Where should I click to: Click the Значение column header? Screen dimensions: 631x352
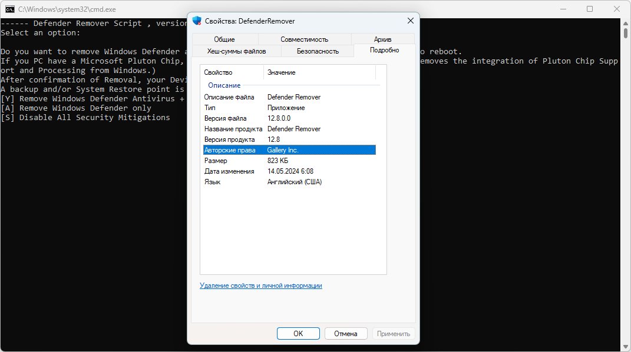tap(319, 72)
